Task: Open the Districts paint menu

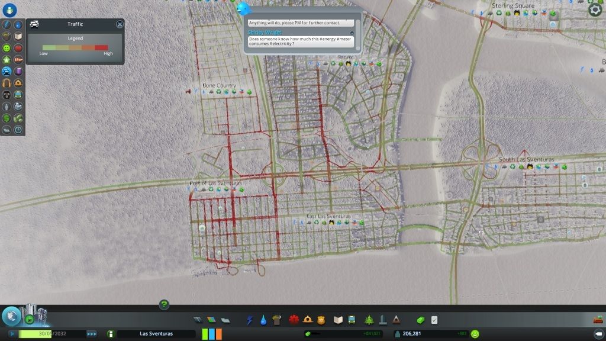Action: pyautogui.click(x=225, y=320)
